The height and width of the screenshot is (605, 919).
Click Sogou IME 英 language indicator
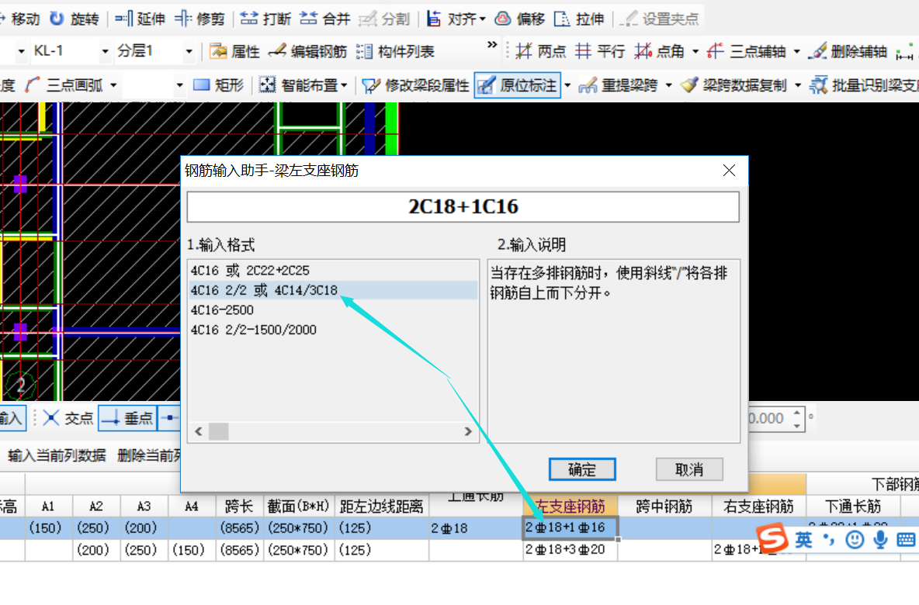click(803, 539)
